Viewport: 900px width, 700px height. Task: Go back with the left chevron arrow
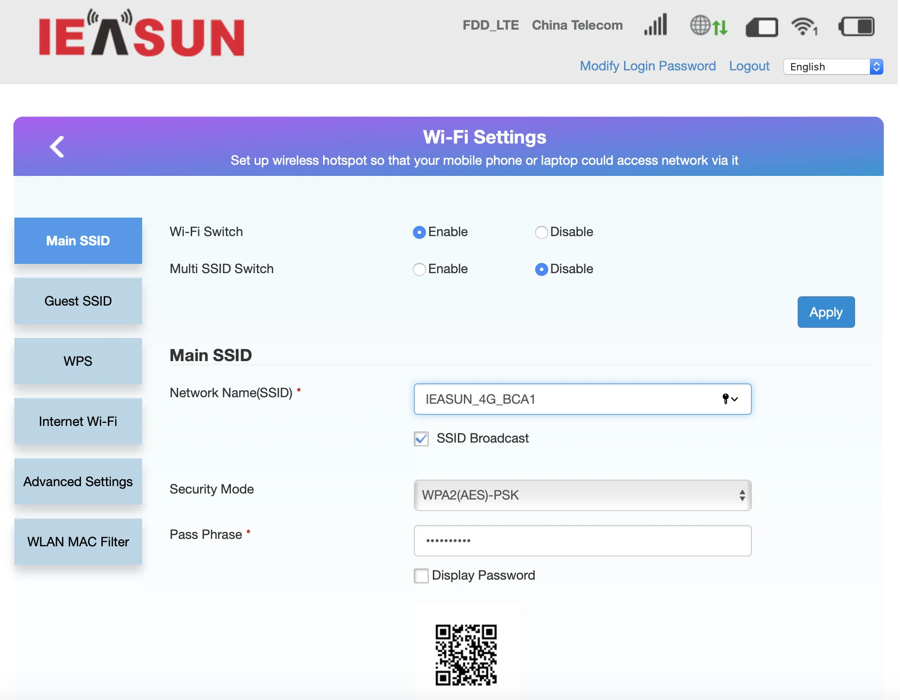point(57,147)
